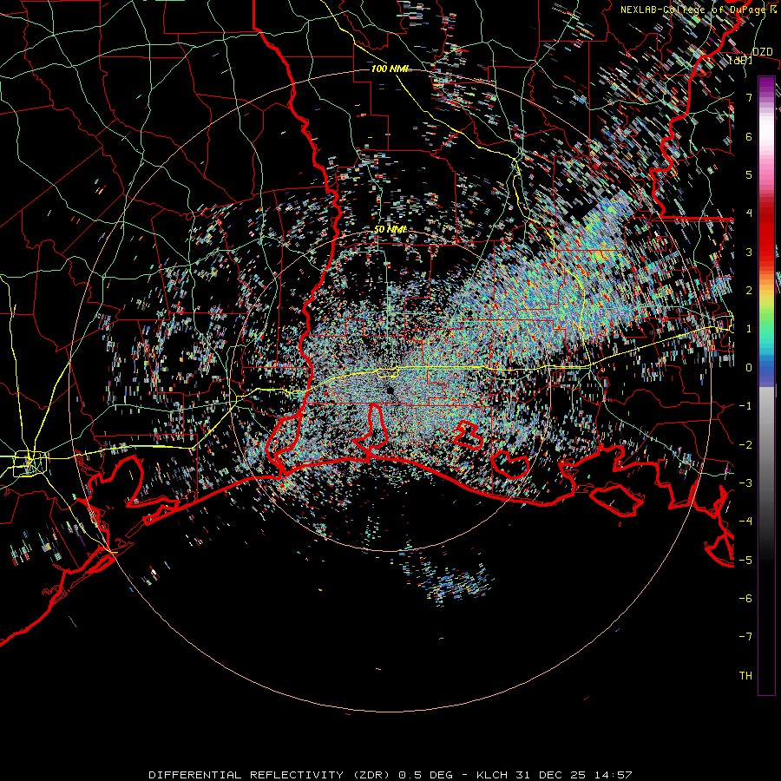Click the 100 NMI range ring label
This screenshot has height=781, width=781.
point(390,69)
